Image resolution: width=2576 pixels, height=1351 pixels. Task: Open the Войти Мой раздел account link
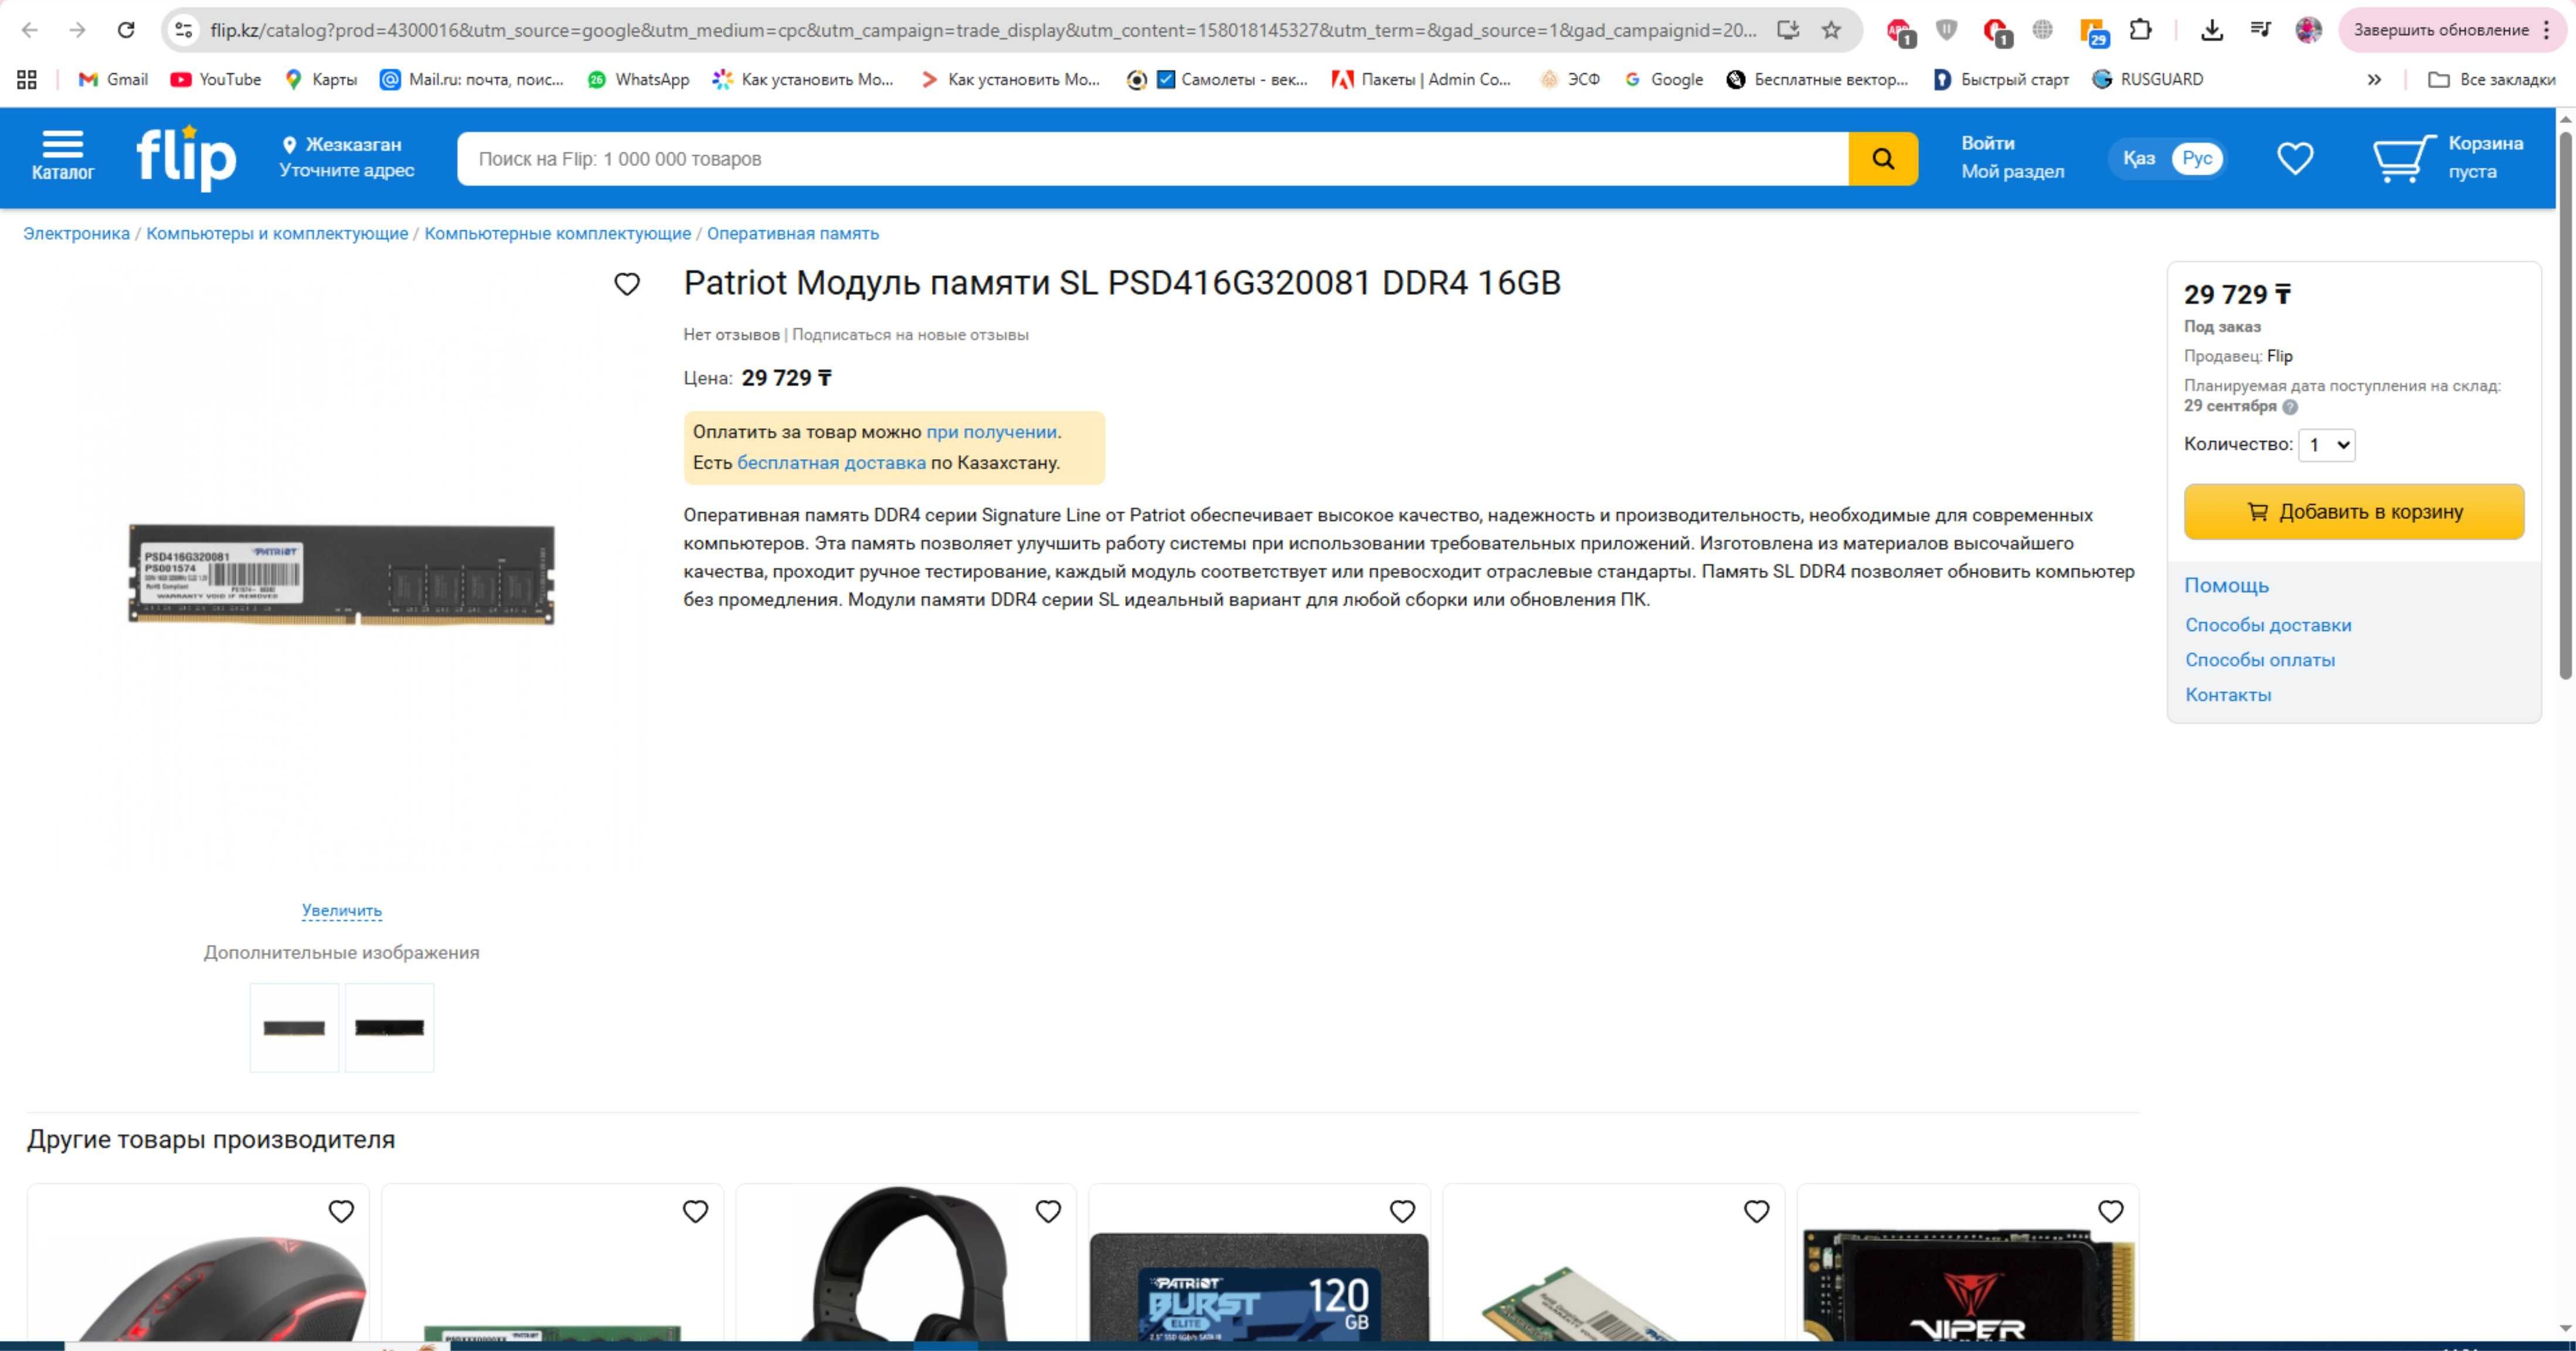[2012, 157]
